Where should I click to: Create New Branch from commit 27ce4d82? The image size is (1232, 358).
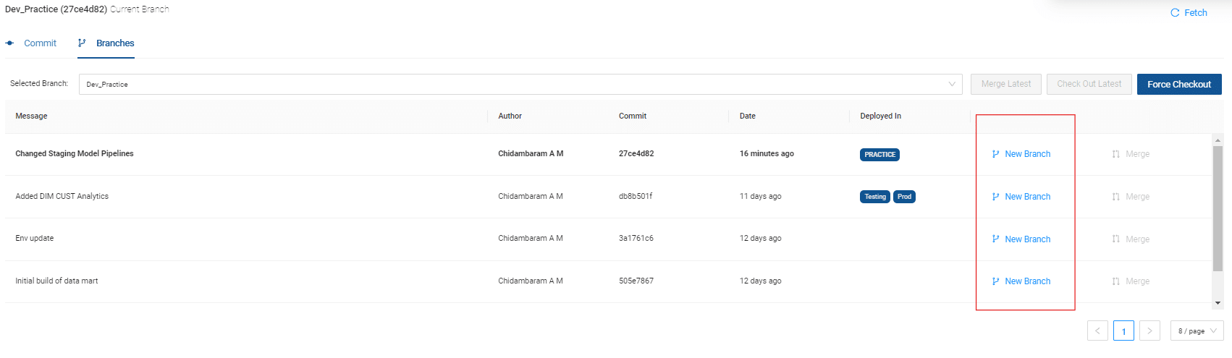1021,154
